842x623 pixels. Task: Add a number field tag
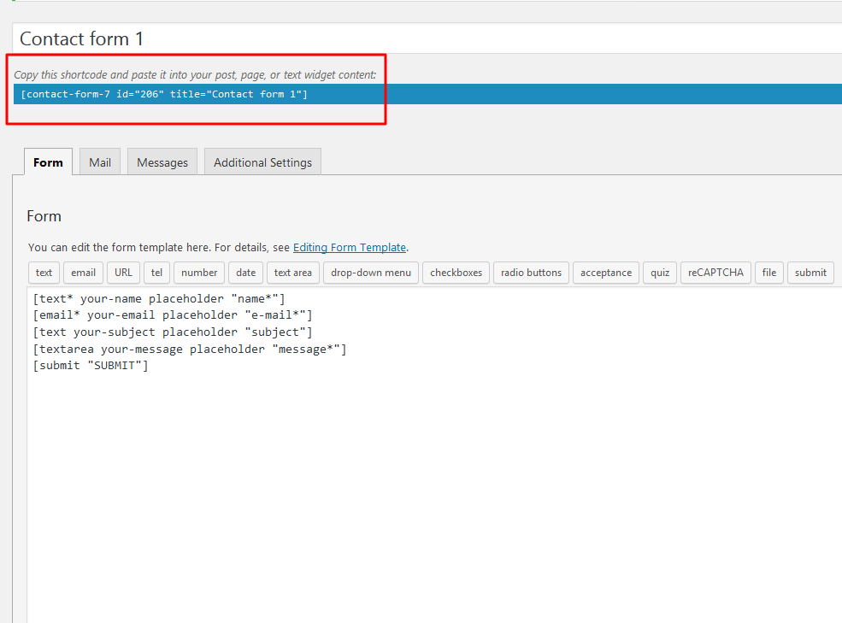click(199, 273)
